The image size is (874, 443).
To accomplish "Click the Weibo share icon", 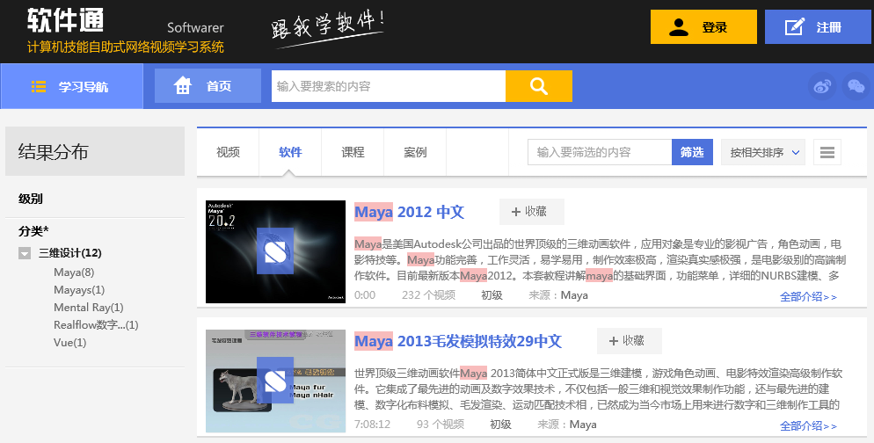I will pyautogui.click(x=821, y=86).
